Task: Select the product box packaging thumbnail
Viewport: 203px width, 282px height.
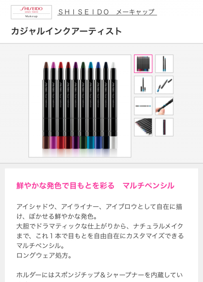Action: (164, 127)
